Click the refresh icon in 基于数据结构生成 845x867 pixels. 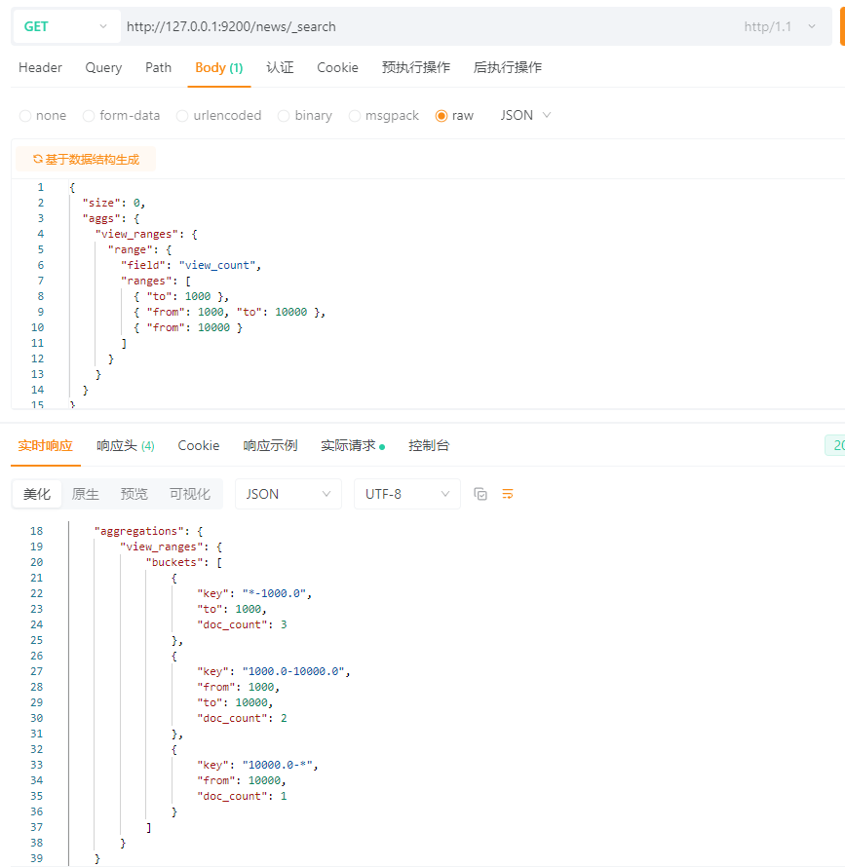38,159
